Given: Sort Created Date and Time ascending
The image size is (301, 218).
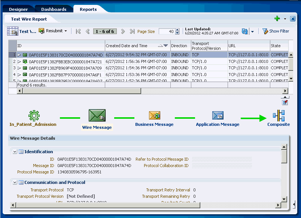Looking at the screenshot, I should click(160, 46).
